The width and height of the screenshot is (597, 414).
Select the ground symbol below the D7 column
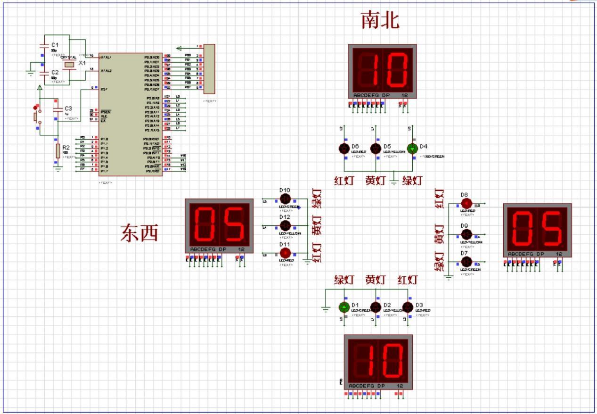(448, 278)
